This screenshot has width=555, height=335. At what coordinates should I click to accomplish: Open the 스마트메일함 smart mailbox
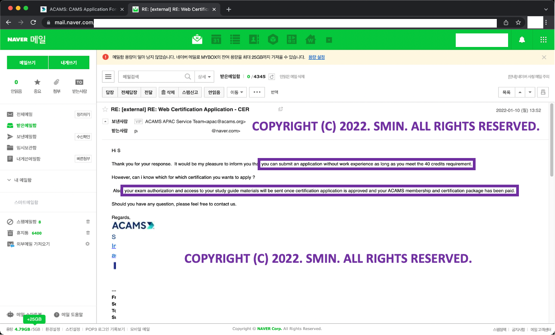(26, 202)
